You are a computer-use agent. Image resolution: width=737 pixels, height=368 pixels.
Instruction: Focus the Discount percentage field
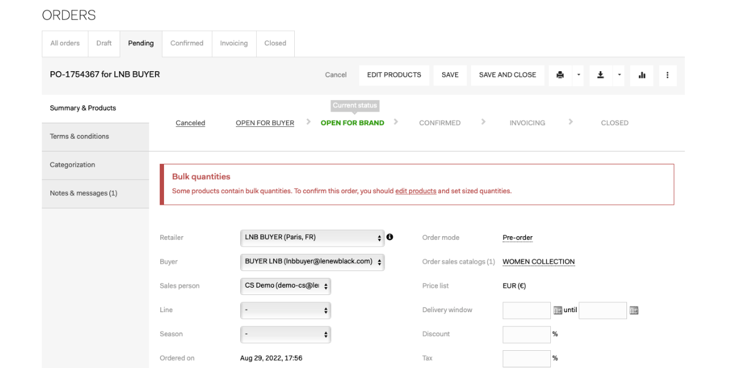(x=526, y=334)
